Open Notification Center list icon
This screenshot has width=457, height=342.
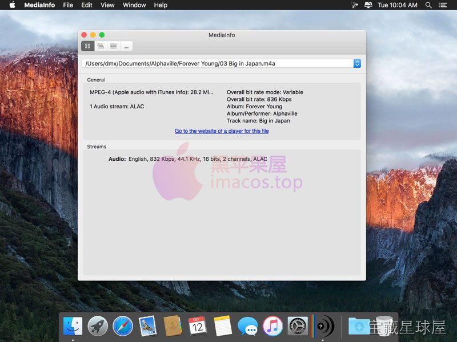pyautogui.click(x=443, y=5)
